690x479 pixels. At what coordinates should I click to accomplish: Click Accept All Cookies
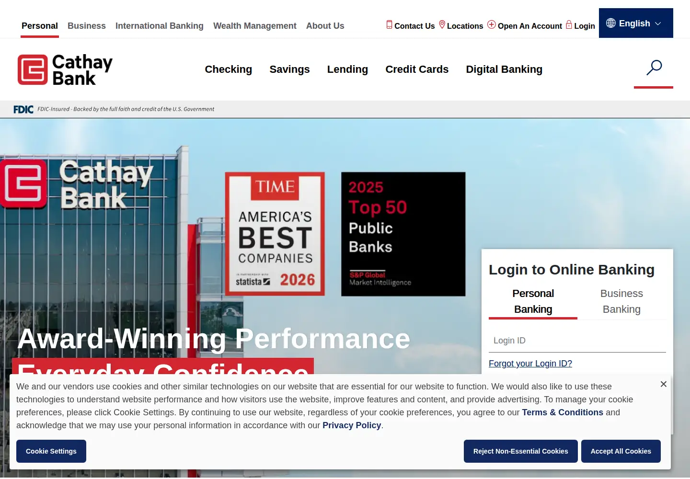pyautogui.click(x=621, y=451)
